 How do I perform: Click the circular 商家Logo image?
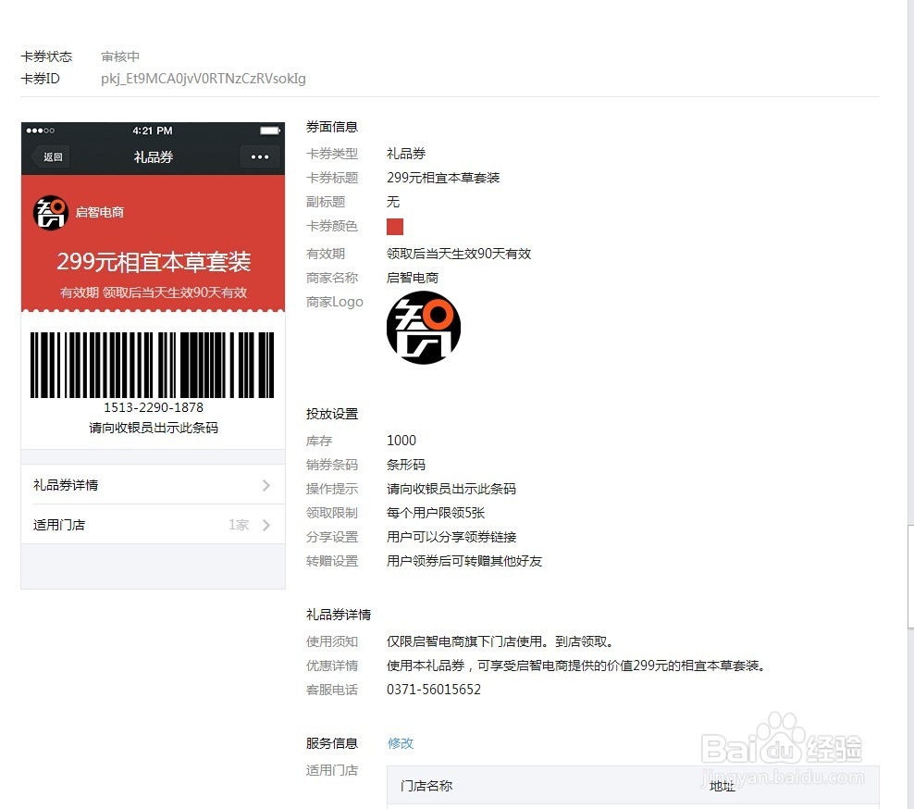coord(423,327)
